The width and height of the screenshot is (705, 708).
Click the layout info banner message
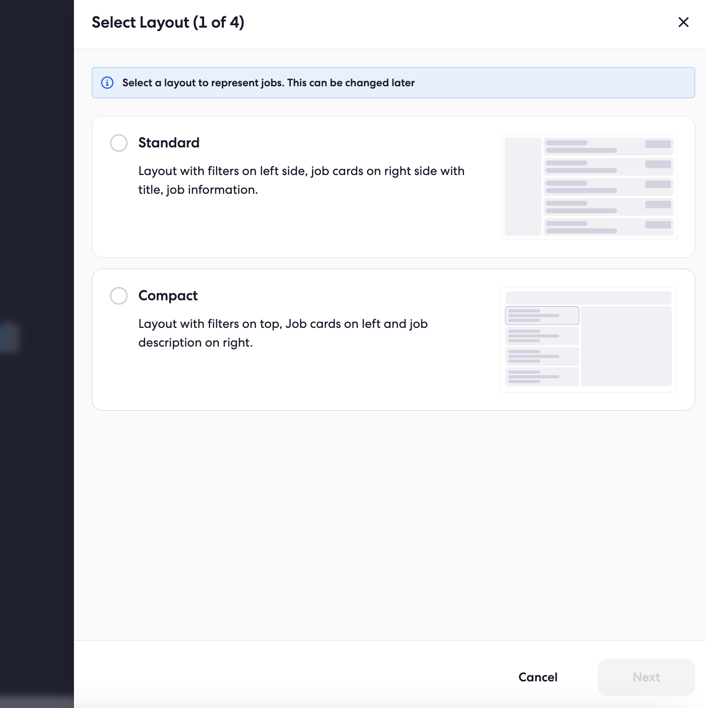(269, 82)
